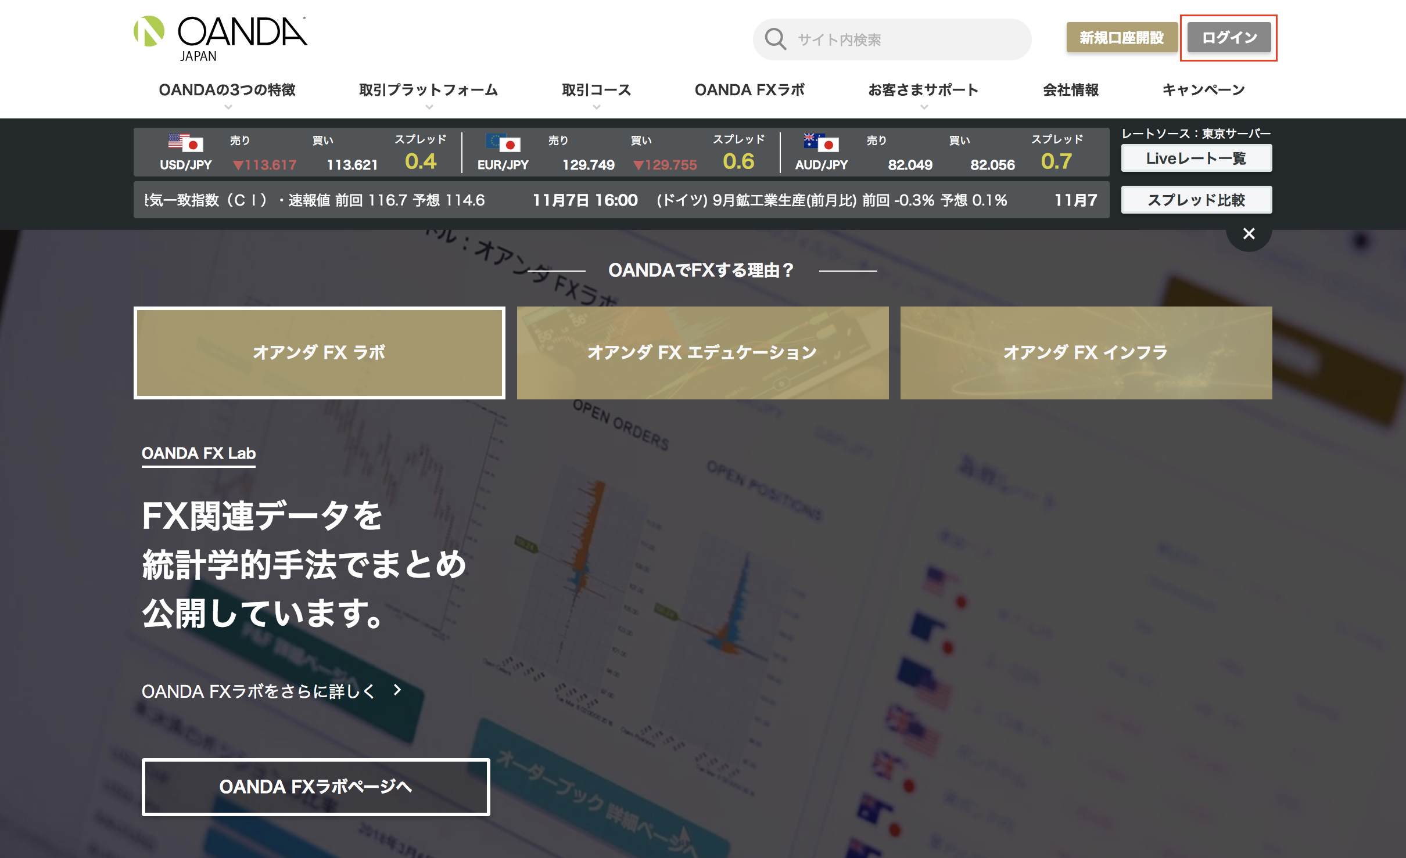1406x858 pixels.
Task: Close the panel with the X icon
Action: 1249,233
